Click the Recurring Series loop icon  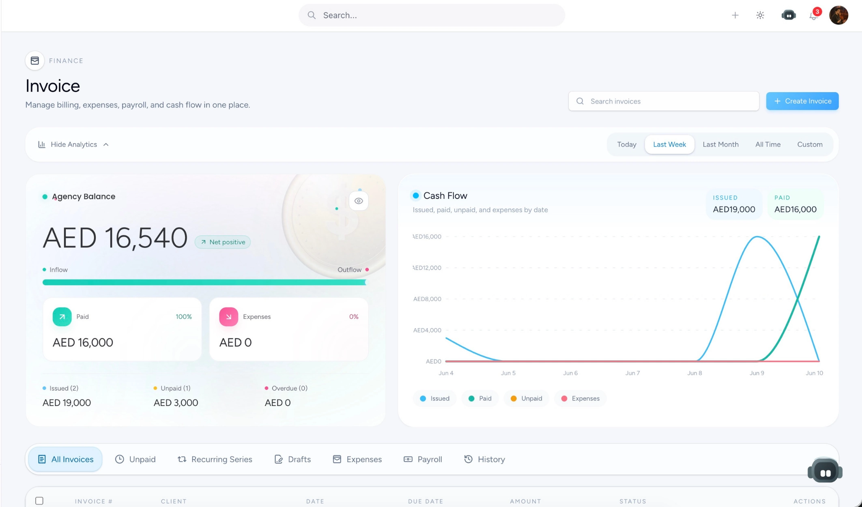182,459
